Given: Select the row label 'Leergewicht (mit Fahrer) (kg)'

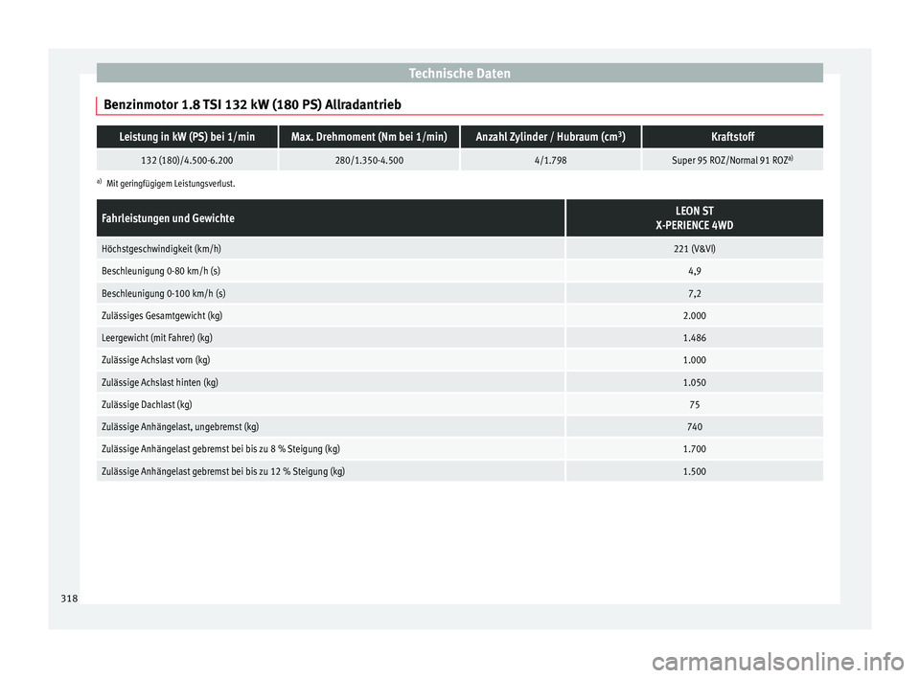Looking at the screenshot, I should [x=156, y=338].
